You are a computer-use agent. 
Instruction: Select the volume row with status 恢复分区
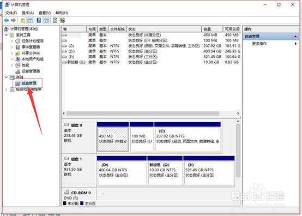pyautogui.click(x=151, y=35)
